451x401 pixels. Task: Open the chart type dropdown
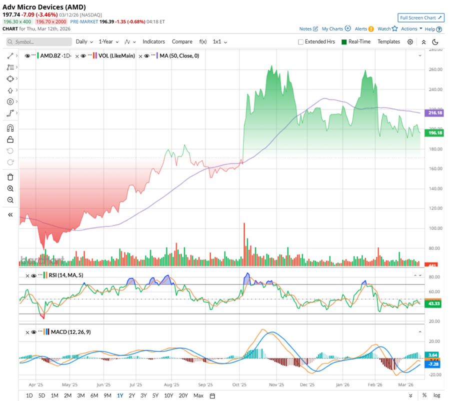[130, 42]
